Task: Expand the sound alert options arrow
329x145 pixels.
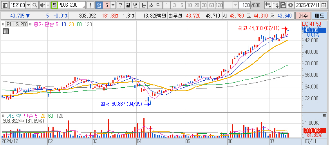Action: pos(48,5)
